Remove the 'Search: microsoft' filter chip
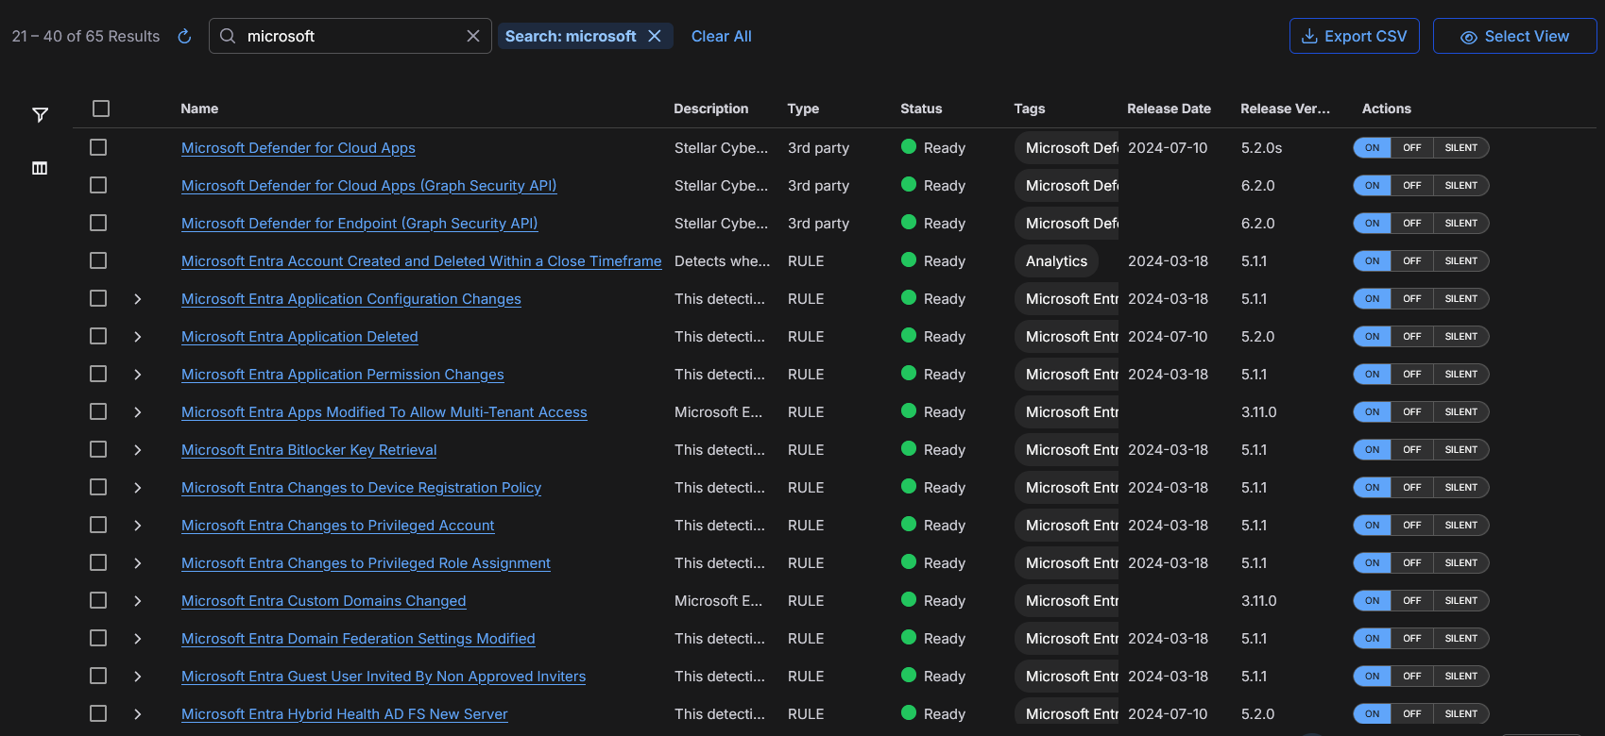The height and width of the screenshot is (736, 1605). tap(655, 36)
